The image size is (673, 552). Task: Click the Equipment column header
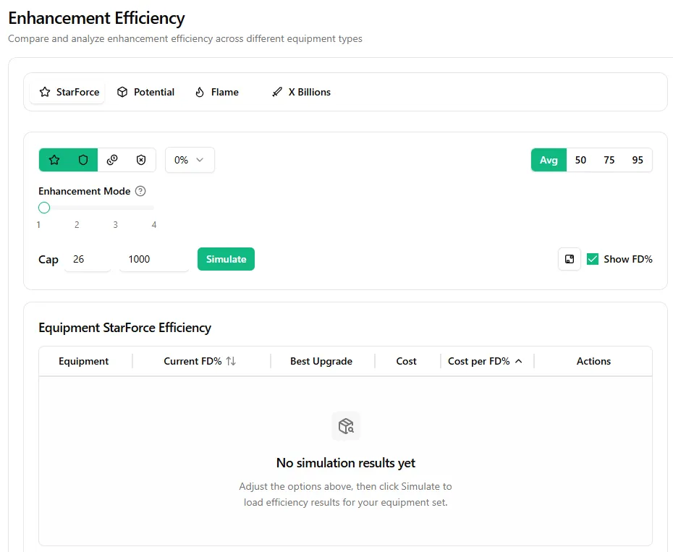[x=84, y=362]
